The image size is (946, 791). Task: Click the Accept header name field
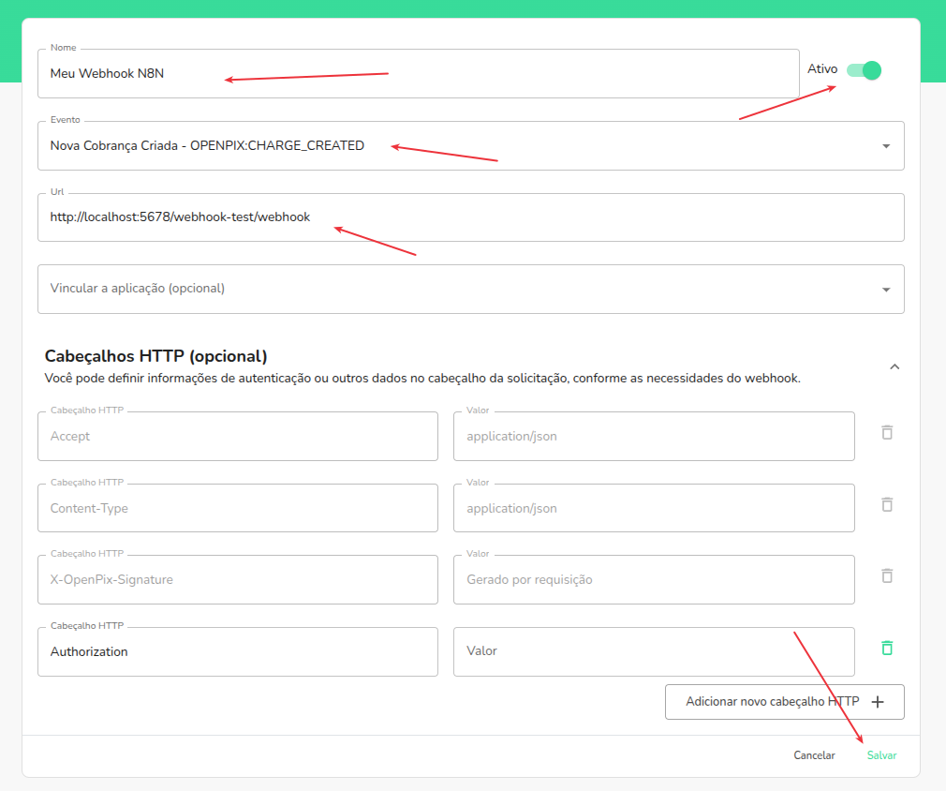tap(237, 437)
